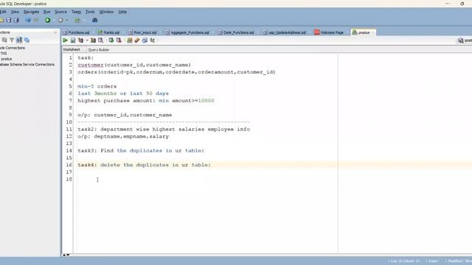Close the pratice worksheet tab

pos(372,32)
